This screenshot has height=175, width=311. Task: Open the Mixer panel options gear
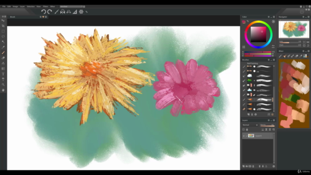point(303,51)
